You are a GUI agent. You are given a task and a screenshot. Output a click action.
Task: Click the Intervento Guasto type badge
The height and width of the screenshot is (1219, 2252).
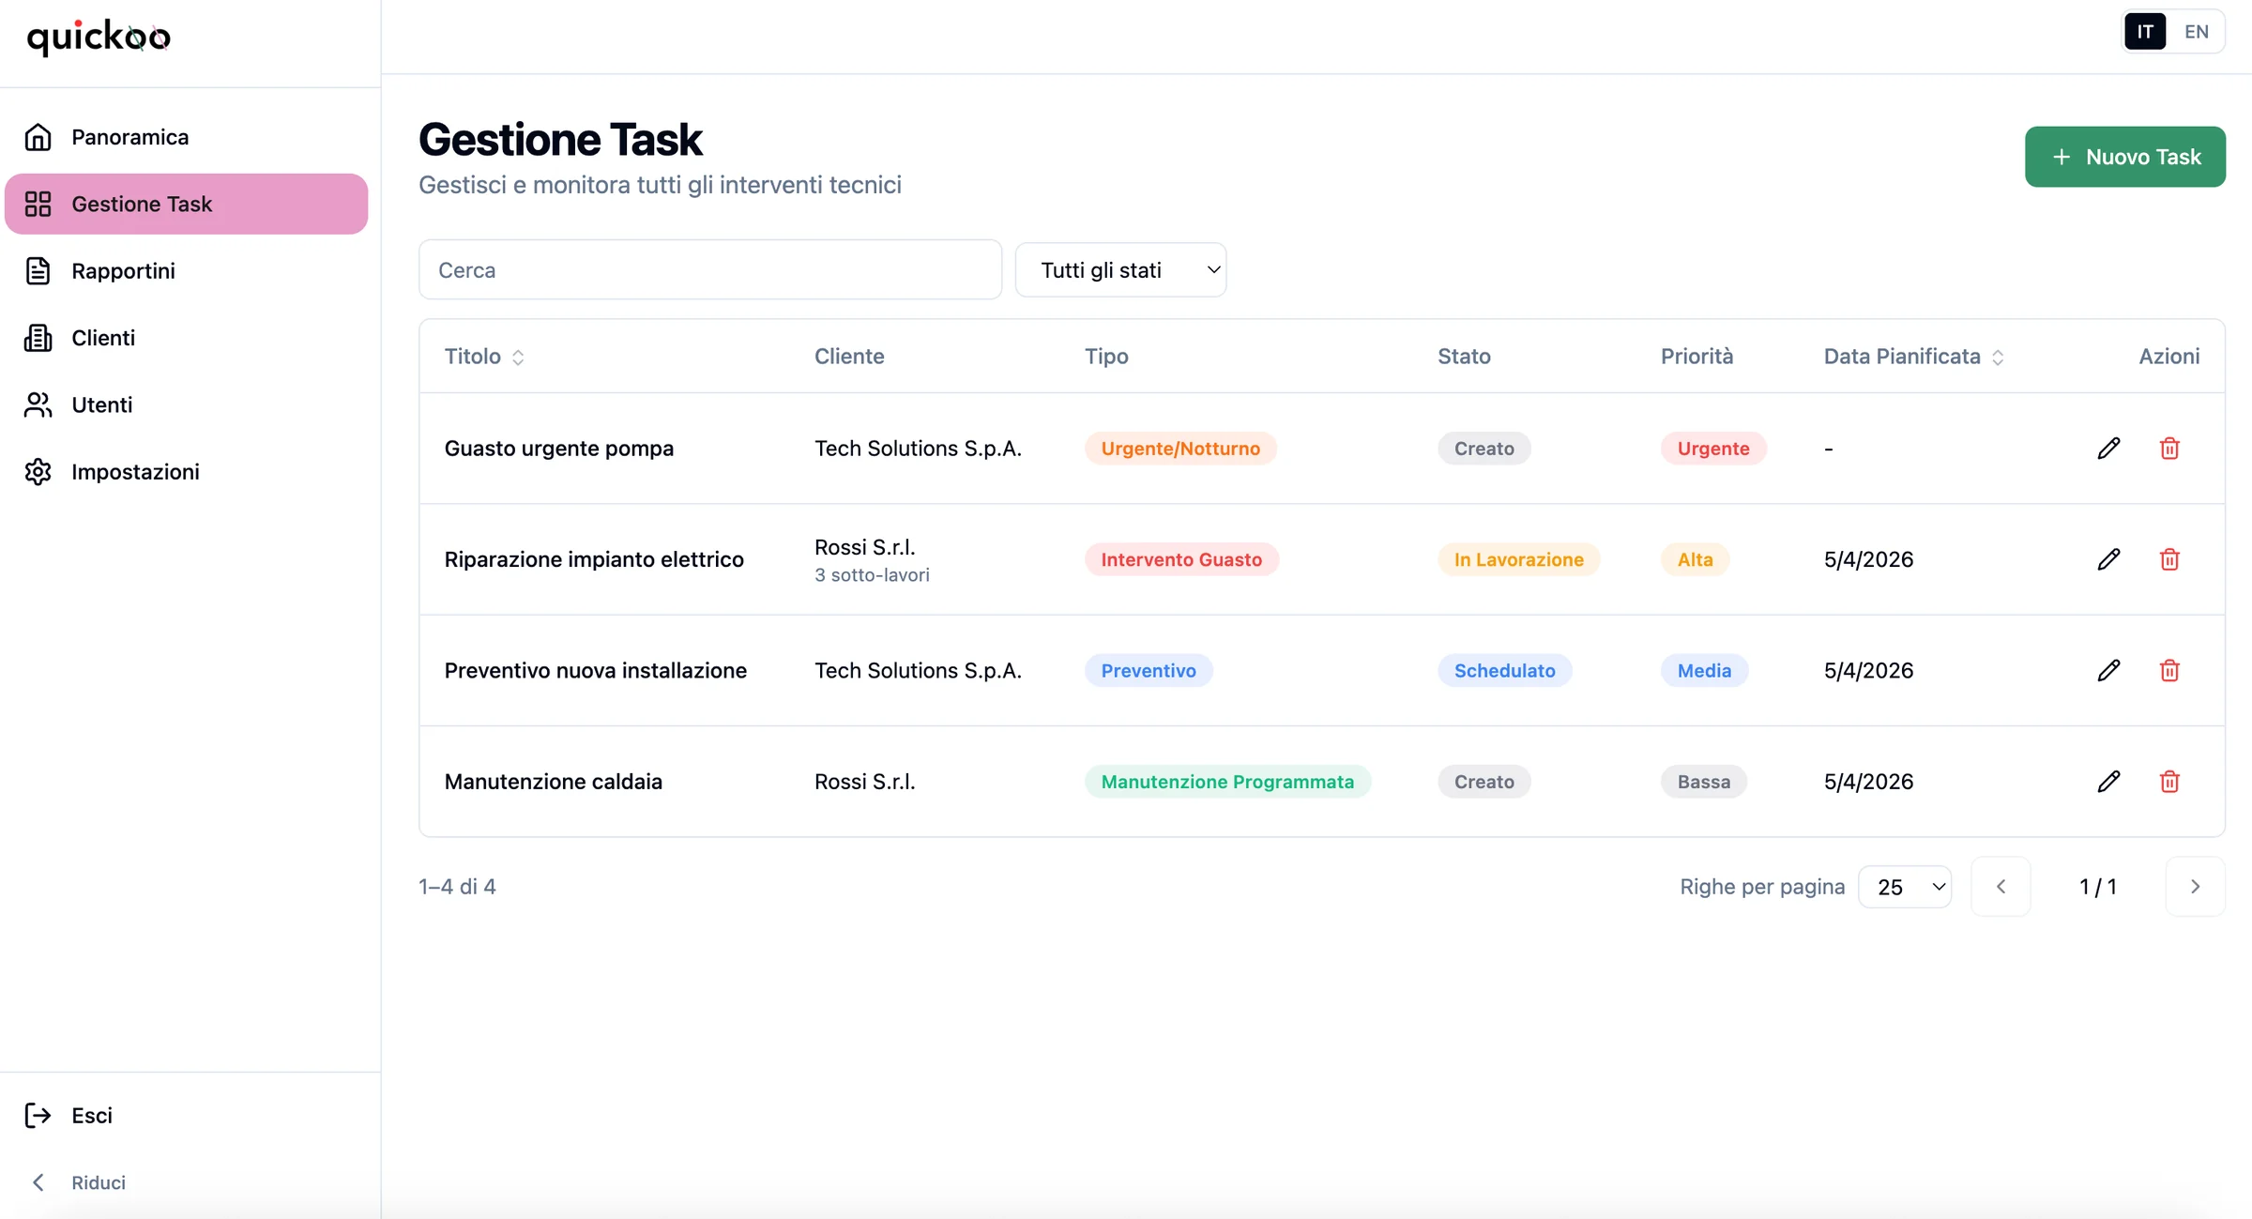pyautogui.click(x=1181, y=559)
